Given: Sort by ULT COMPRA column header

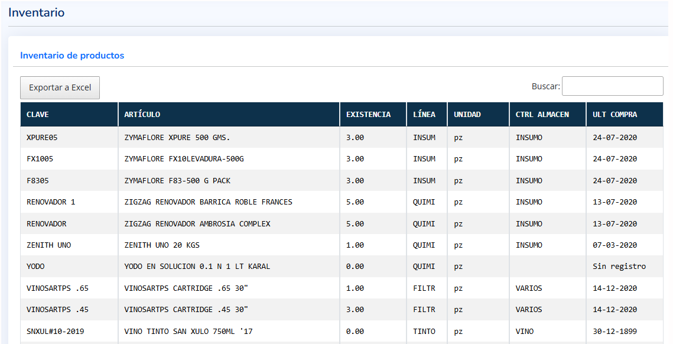Looking at the screenshot, I should coord(615,115).
